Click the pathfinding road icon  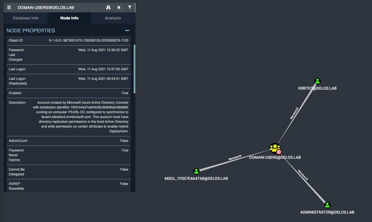click(108, 7)
